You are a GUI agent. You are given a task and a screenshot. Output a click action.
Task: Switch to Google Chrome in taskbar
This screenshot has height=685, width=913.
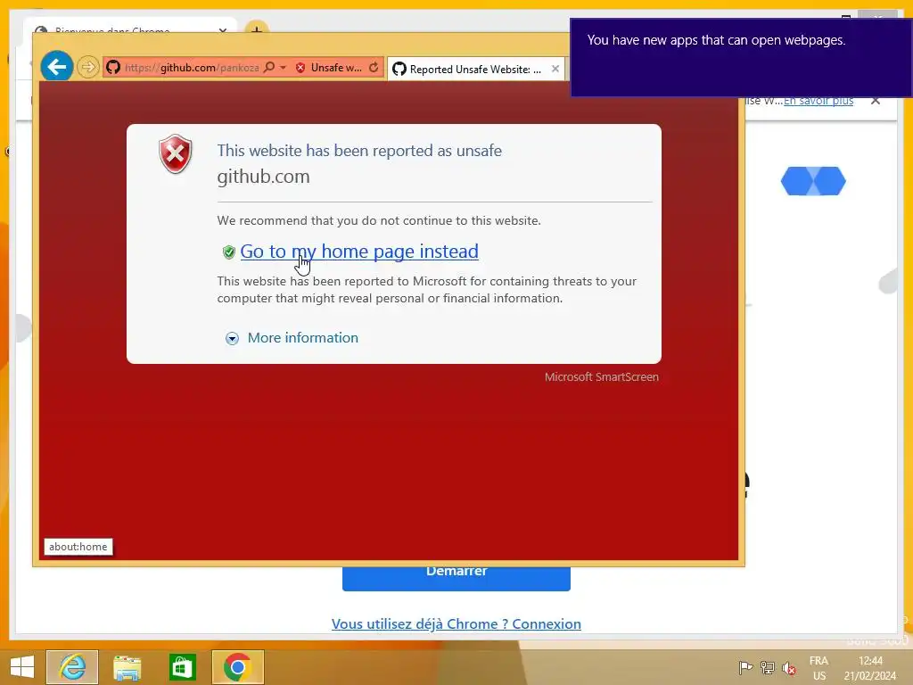click(237, 667)
